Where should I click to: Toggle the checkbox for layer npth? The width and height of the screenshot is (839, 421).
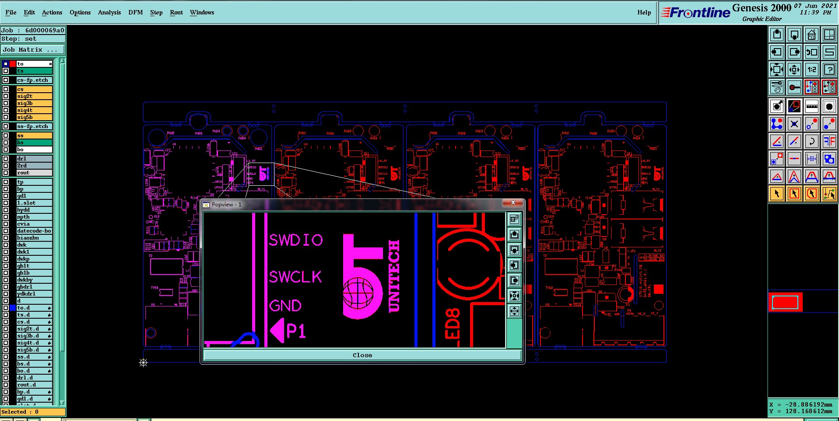pos(6,217)
